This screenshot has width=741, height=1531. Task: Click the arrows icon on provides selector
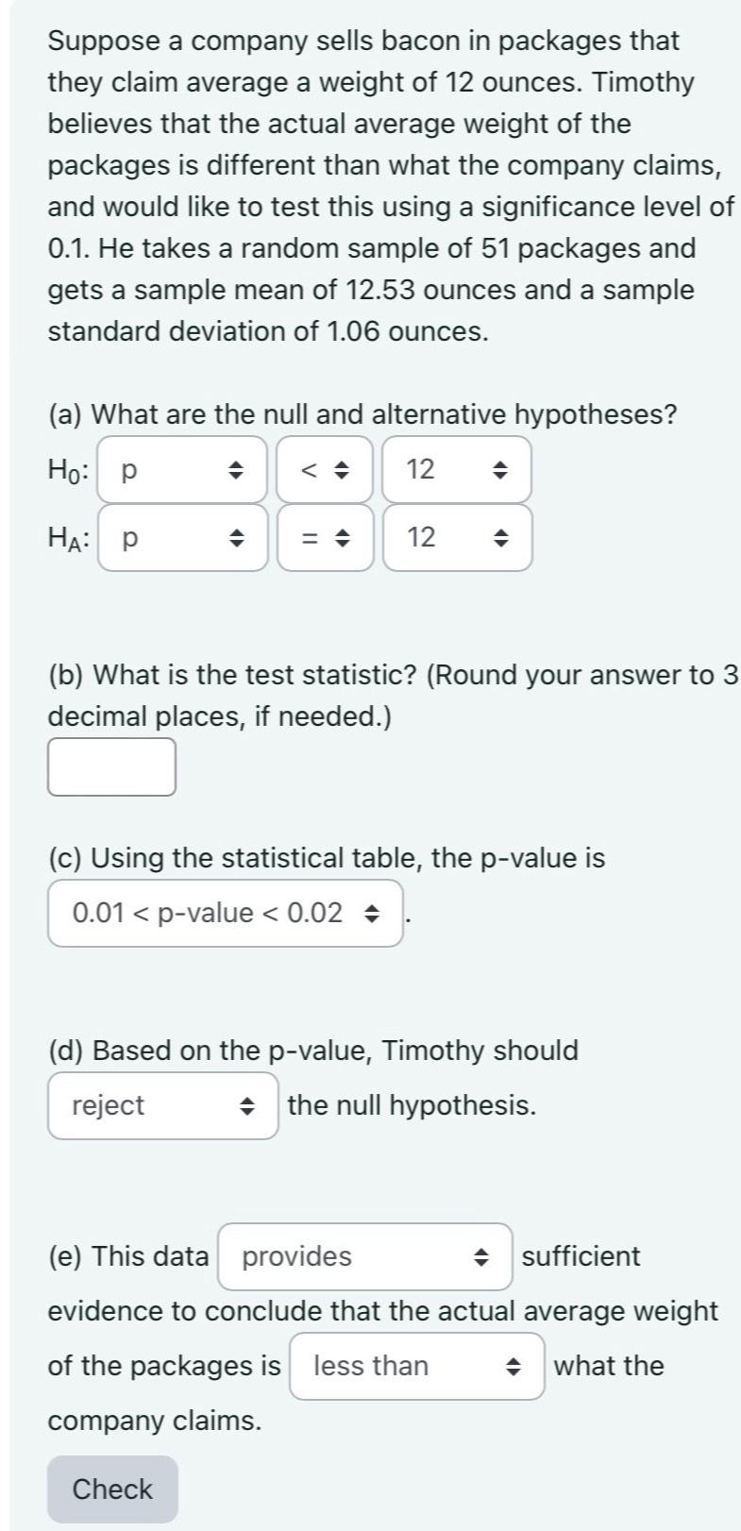481,1257
